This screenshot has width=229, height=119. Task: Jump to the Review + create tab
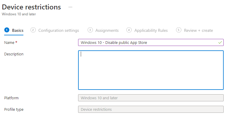[x=198, y=30]
